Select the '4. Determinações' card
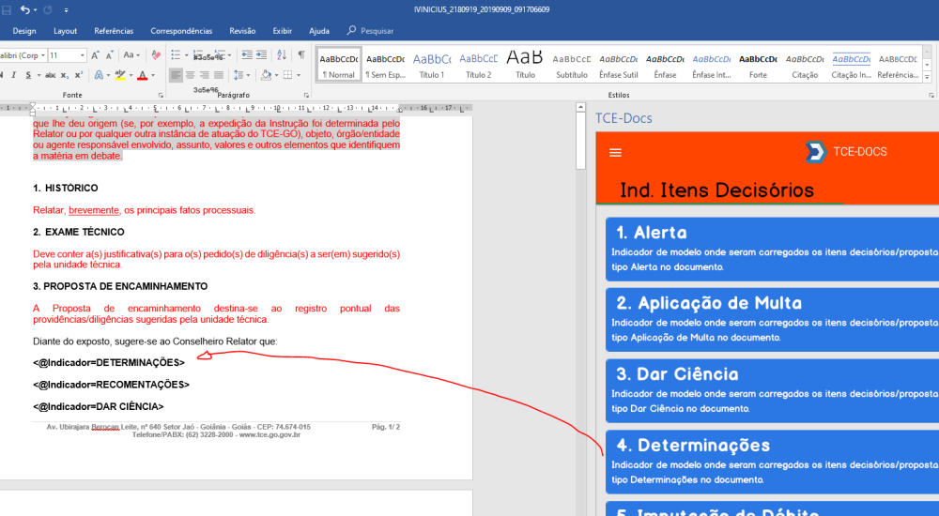This screenshot has width=939, height=516. (x=772, y=461)
